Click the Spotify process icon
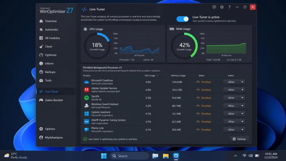 (86, 98)
